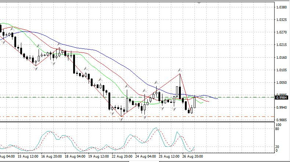Click the stochastic 80 level label
The image size is (290, 162).
pos(278,129)
